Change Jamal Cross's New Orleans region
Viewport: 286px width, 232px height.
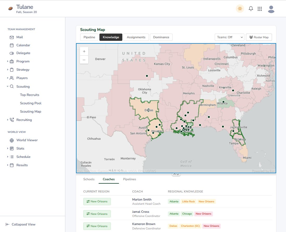[97, 214]
